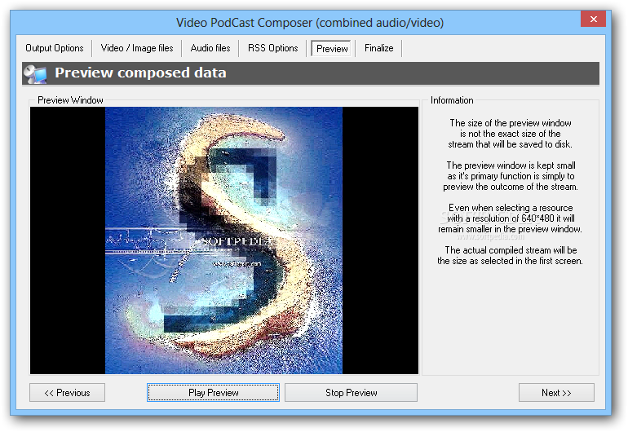Viewport: 628px width, 432px height.
Task: Open the RSS Options tab
Action: coord(272,48)
